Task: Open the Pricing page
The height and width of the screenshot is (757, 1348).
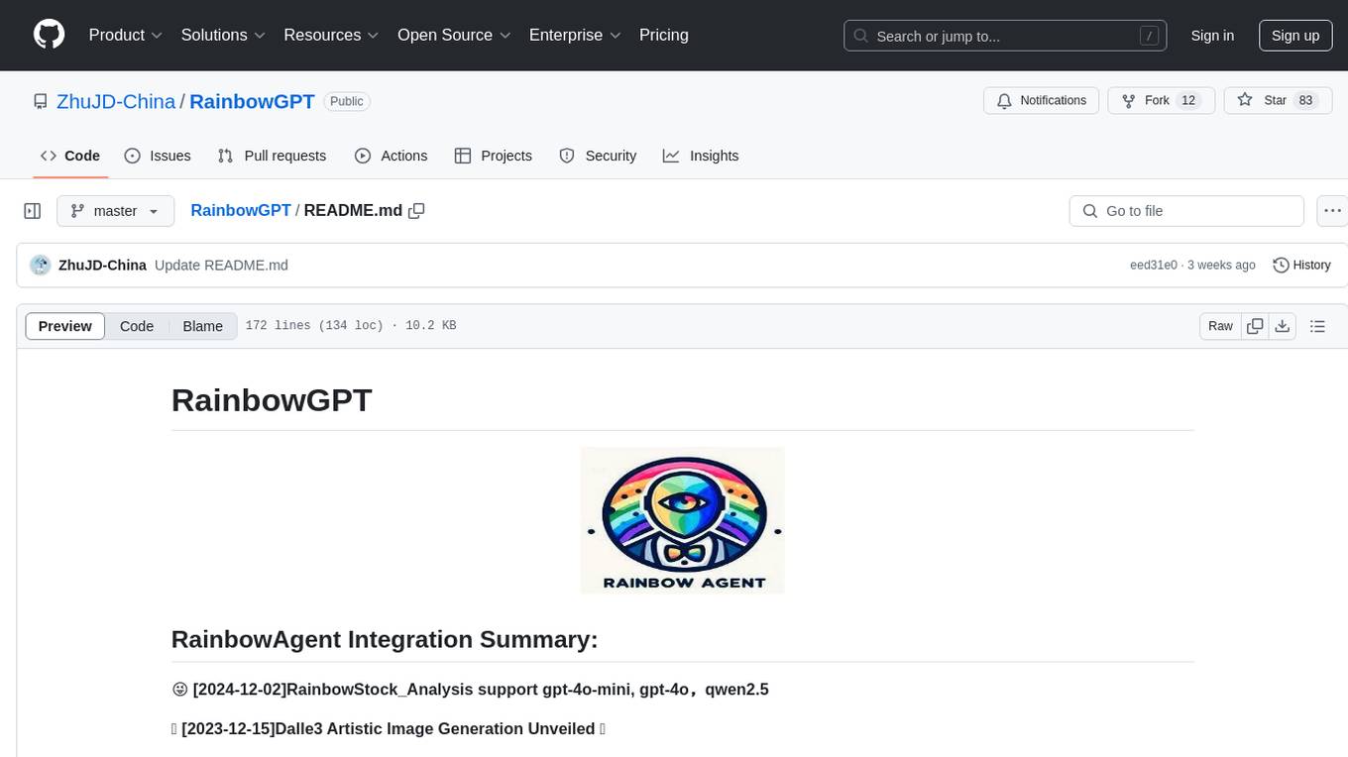Action: [664, 35]
